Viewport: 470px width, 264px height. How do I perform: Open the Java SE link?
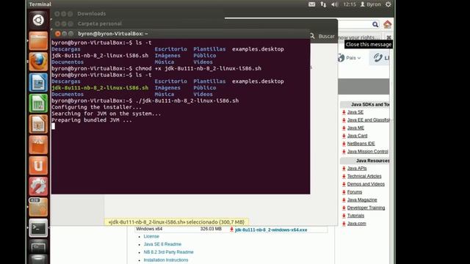pos(355,112)
